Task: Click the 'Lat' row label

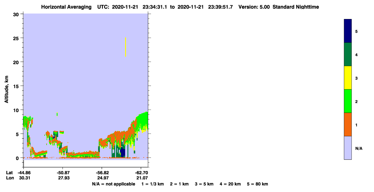Action: 9,173
